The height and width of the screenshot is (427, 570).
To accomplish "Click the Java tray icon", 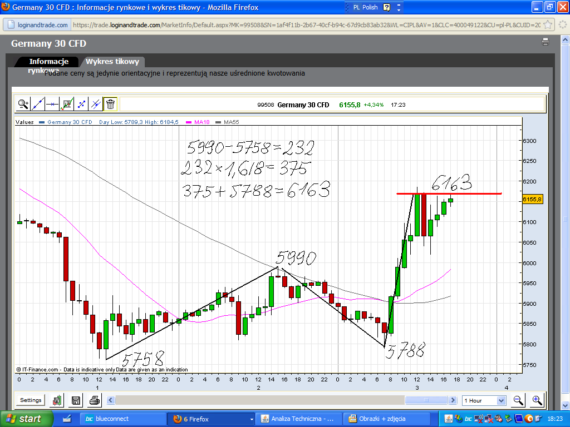I will (x=449, y=419).
